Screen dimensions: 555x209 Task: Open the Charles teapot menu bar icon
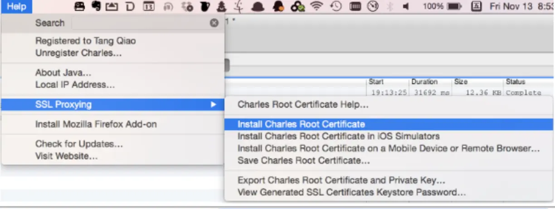click(205, 6)
